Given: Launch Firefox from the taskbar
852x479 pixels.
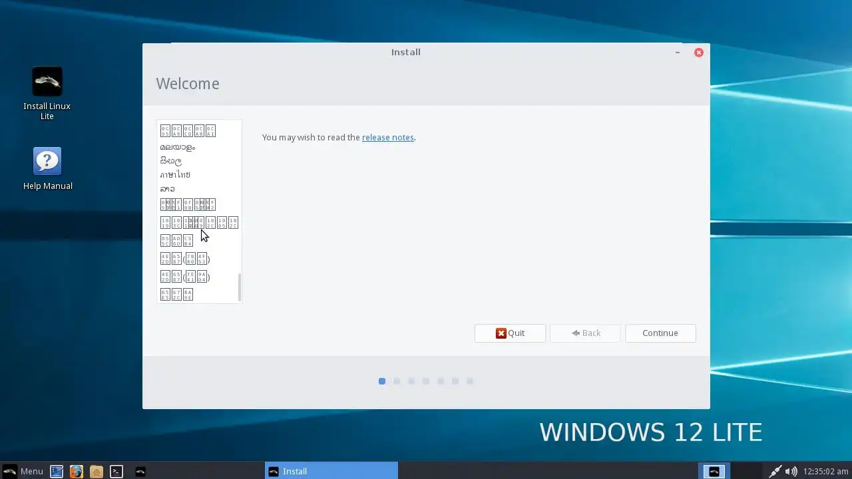Looking at the screenshot, I should [x=77, y=471].
